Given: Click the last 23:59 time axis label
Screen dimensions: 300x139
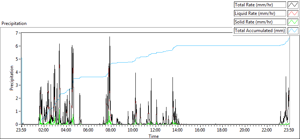Looking at the screenshot, I should click(289, 130).
